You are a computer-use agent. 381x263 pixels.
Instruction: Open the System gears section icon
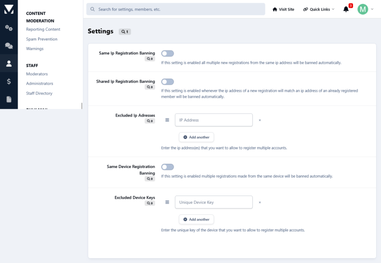click(x=9, y=28)
